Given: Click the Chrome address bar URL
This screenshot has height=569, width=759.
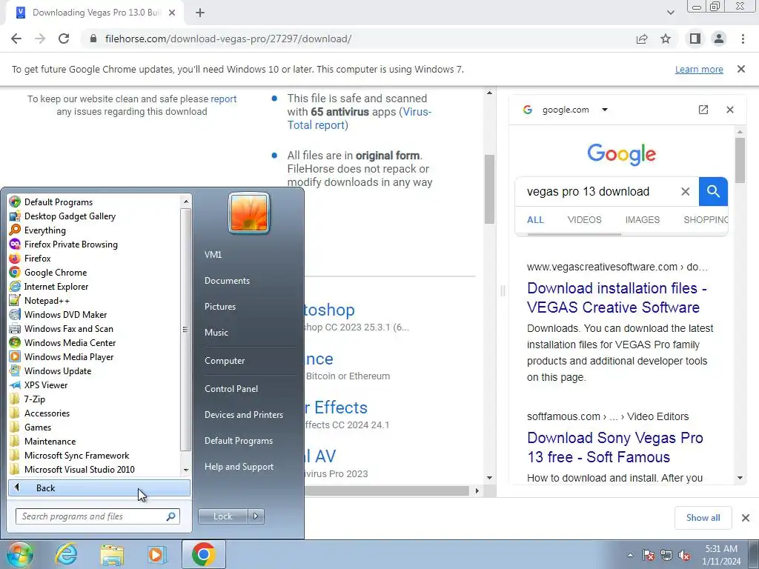Looking at the screenshot, I should point(228,39).
